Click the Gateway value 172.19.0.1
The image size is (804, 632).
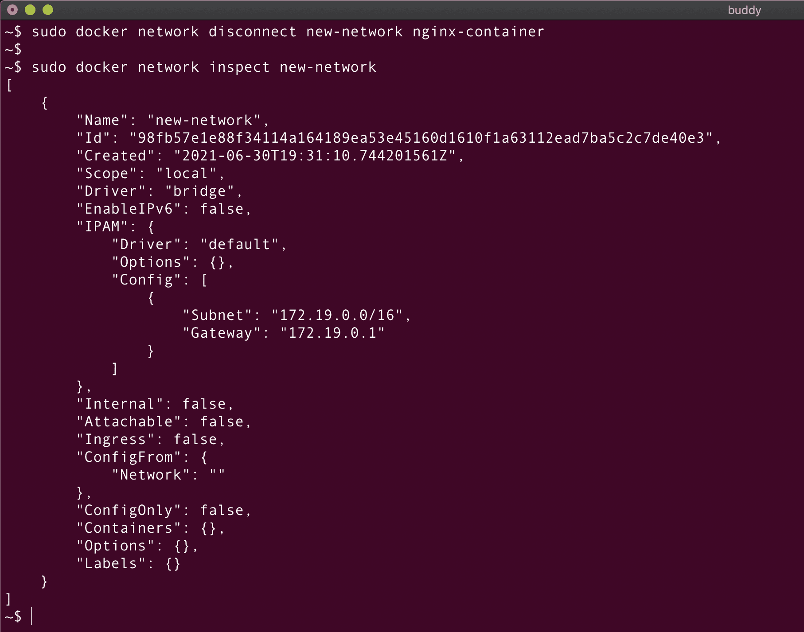[332, 333]
